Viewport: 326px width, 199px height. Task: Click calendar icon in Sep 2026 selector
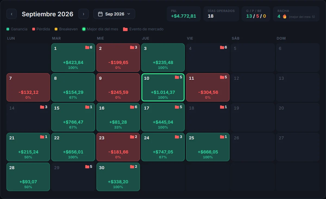click(100, 14)
